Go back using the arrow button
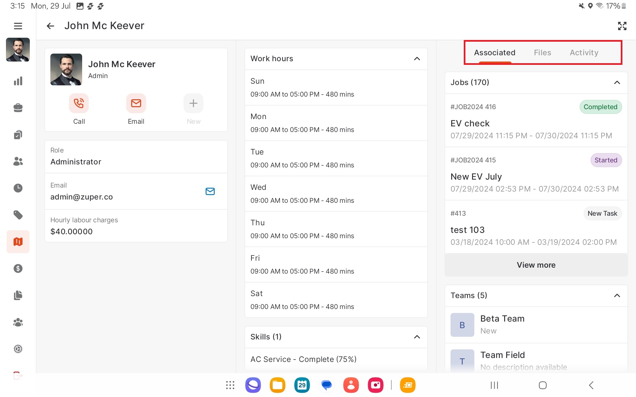This screenshot has height=397, width=636. 50,26
